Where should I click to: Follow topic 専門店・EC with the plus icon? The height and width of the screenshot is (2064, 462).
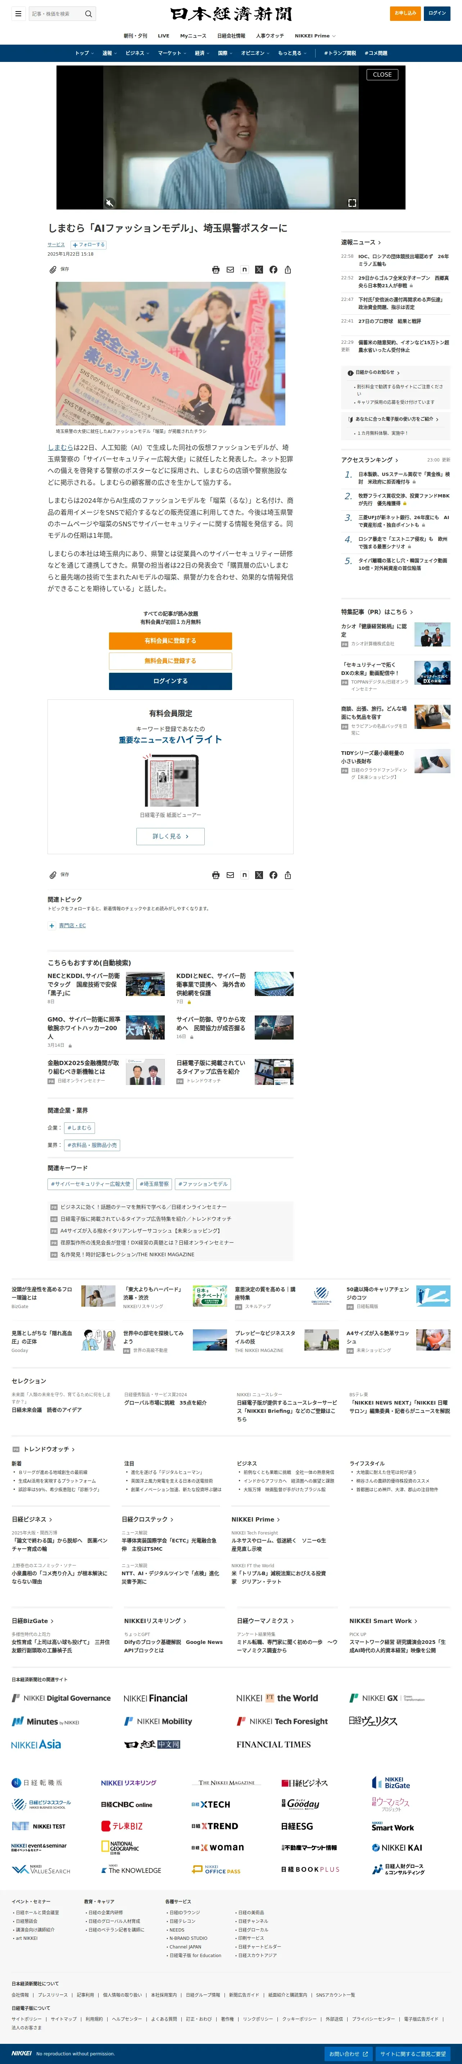[x=52, y=925]
